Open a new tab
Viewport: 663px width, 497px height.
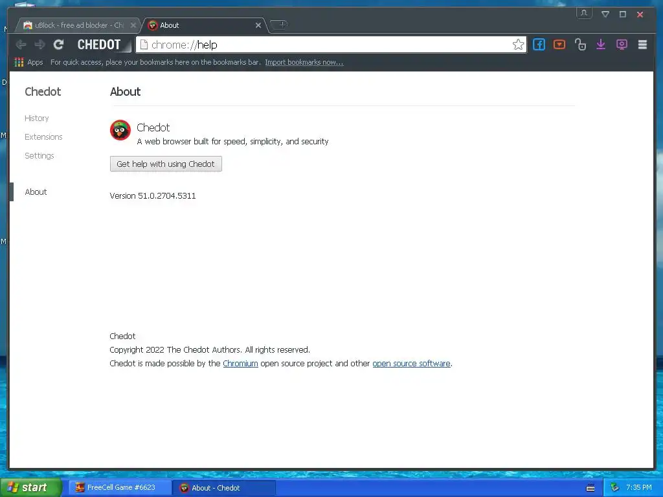280,25
